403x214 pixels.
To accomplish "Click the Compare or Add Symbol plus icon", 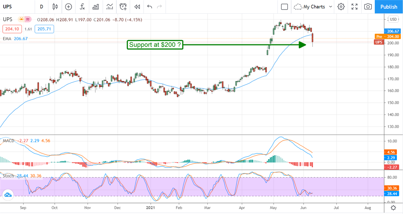I will pos(69,6).
